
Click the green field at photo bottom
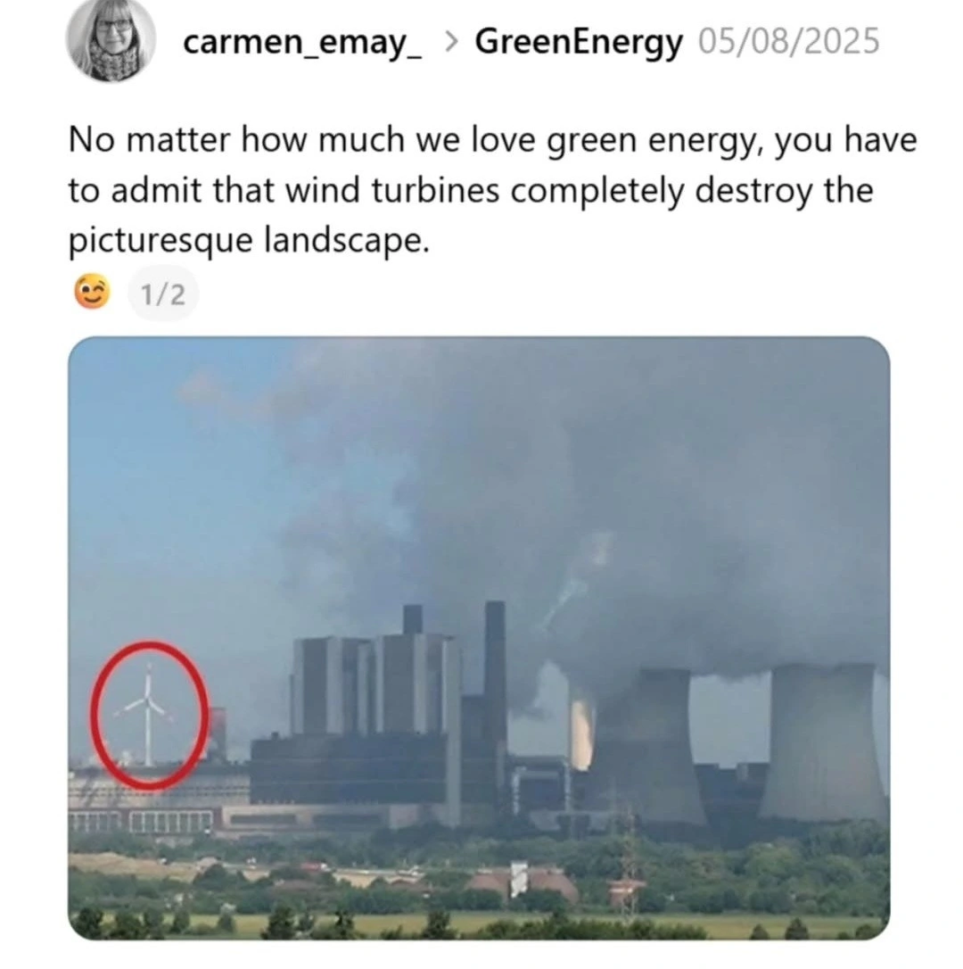tap(479, 923)
